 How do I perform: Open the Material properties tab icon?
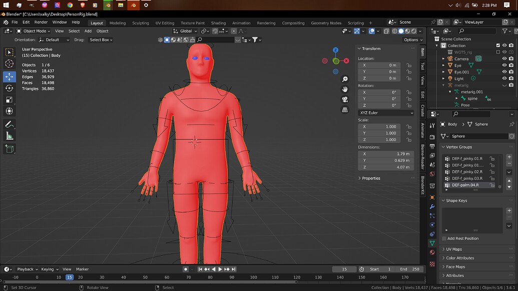click(432, 252)
